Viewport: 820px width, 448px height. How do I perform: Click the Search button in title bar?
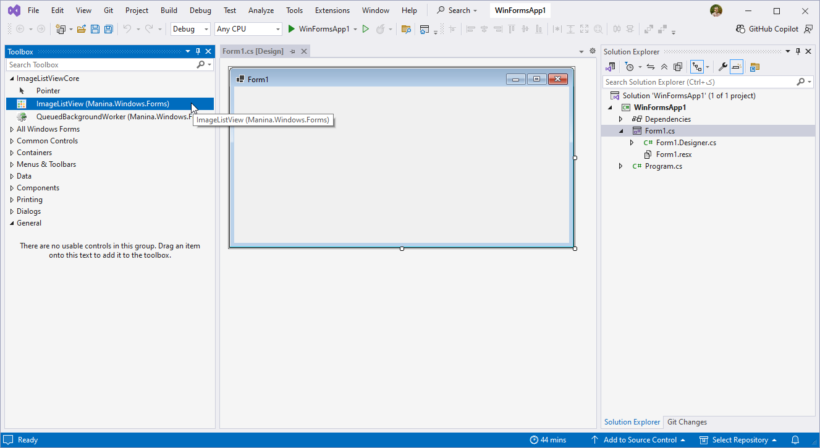coord(457,11)
